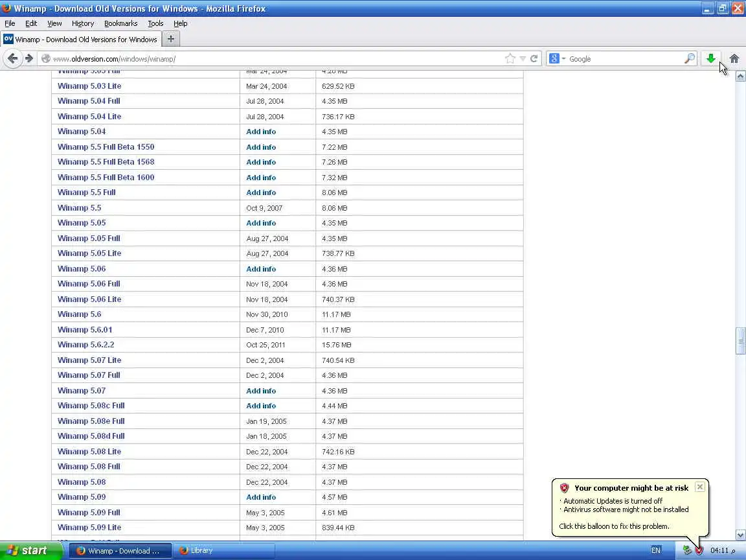The image size is (746, 560).
Task: Click Add info for Winamp 5.06
Action: [261, 268]
